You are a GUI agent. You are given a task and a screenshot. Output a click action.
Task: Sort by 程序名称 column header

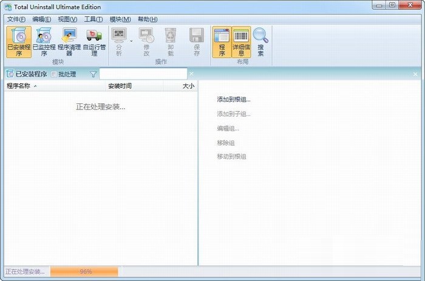(x=55, y=86)
